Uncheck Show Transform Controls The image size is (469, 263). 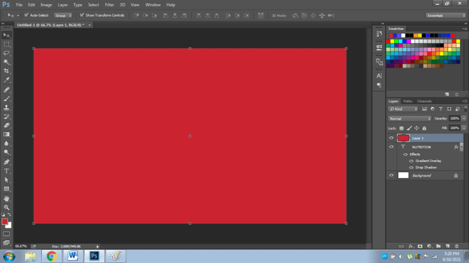[x=82, y=15]
